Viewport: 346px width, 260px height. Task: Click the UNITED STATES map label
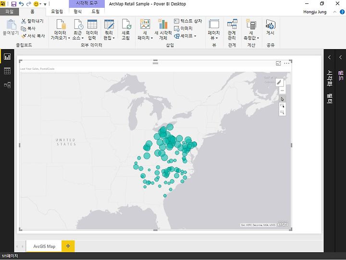coord(66,142)
